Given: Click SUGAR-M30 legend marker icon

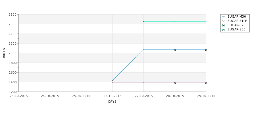Looking at the screenshot, I should click(x=224, y=17).
